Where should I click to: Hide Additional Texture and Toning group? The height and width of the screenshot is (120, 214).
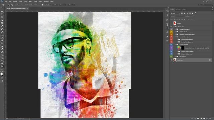[x=171, y=34]
